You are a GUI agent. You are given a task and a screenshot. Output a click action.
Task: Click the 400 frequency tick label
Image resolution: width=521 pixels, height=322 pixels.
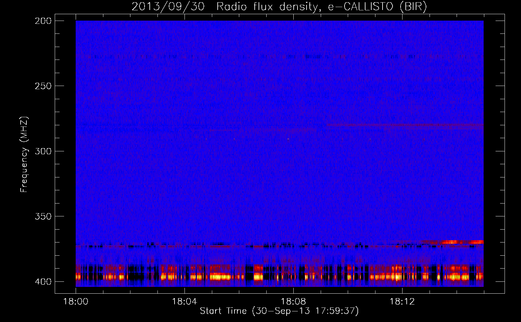[43, 281]
